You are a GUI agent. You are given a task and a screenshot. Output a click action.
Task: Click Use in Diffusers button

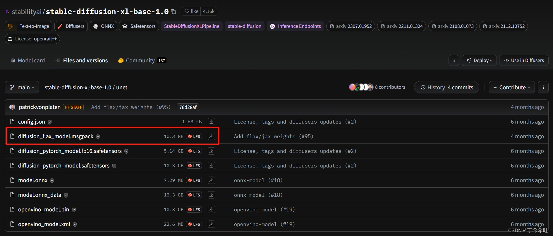tap(524, 60)
